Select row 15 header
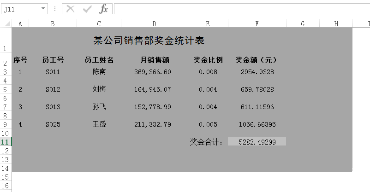Image resolution: width=370 pixels, height=192 pixels. 6,177
